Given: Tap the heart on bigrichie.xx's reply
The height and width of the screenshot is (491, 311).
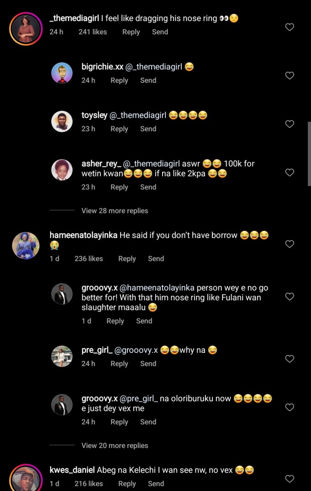Looking at the screenshot, I should 290,76.
